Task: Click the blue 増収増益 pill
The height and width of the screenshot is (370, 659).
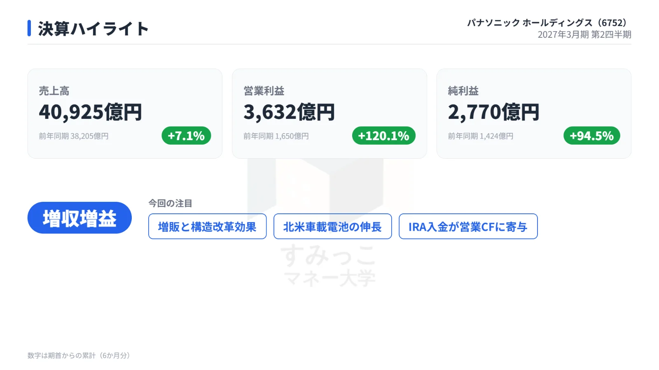Action: point(79,218)
